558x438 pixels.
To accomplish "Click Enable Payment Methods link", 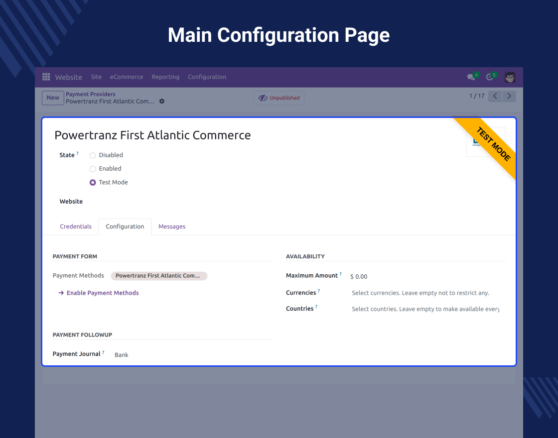I will click(99, 293).
